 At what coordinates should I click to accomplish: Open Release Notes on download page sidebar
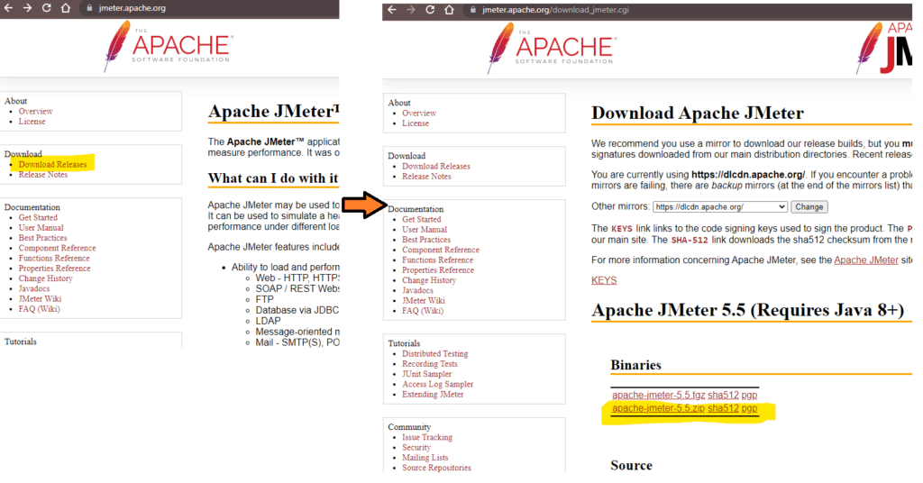tap(426, 177)
